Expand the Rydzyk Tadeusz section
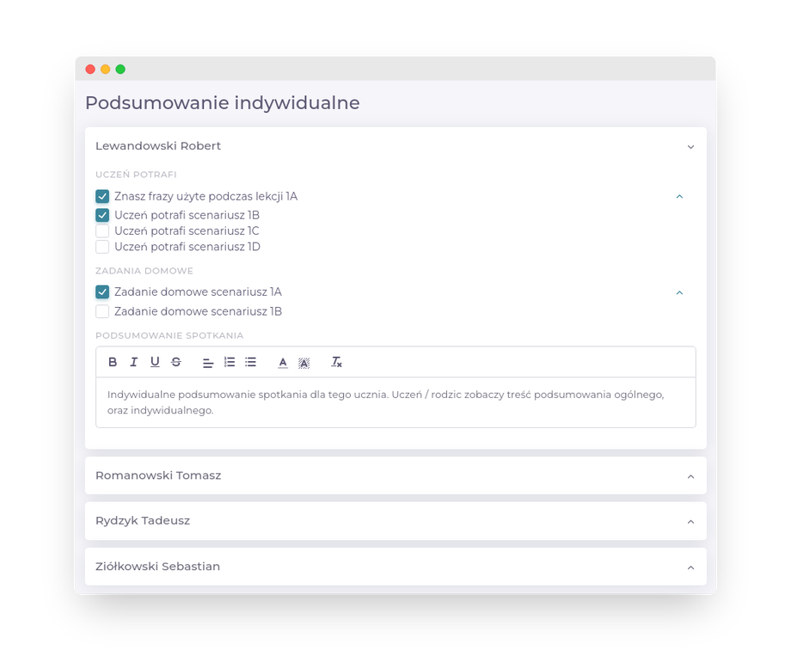The width and height of the screenshot is (791, 650). pos(690,522)
